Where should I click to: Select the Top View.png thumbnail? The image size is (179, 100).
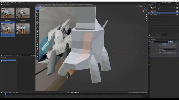tap(23, 28)
